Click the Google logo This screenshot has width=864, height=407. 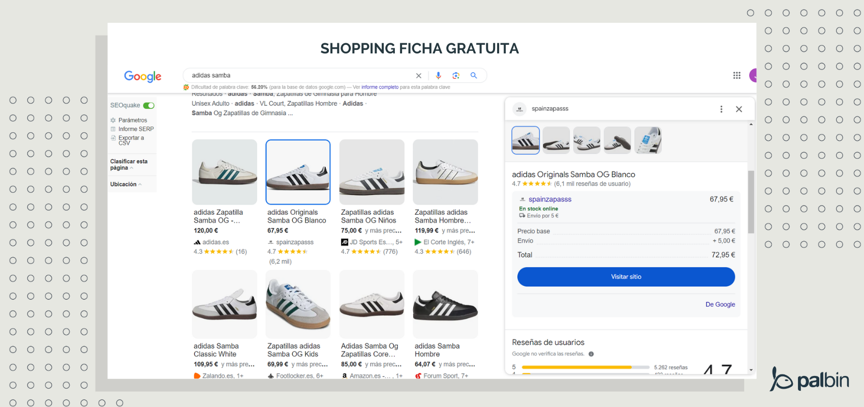tap(143, 76)
